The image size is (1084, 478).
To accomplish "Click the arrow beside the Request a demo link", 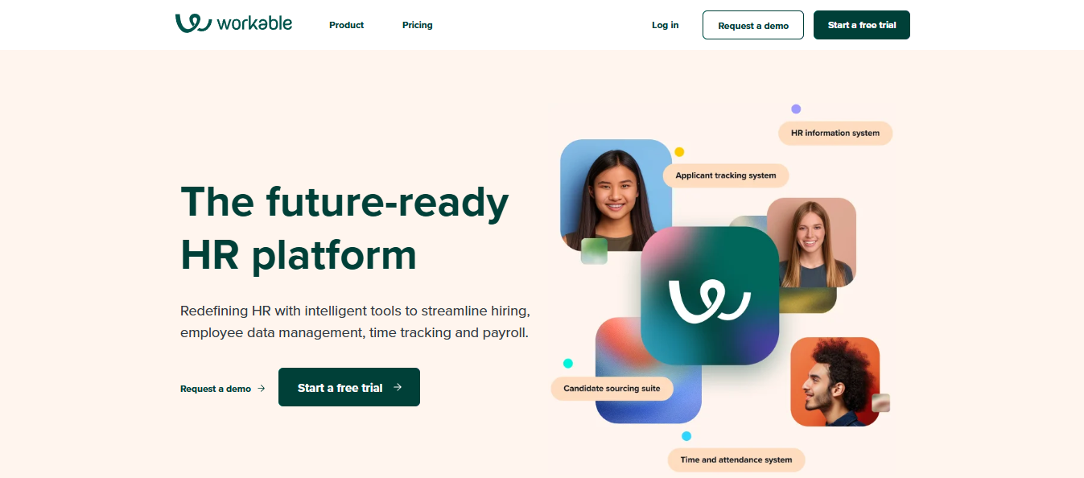I will pos(261,389).
